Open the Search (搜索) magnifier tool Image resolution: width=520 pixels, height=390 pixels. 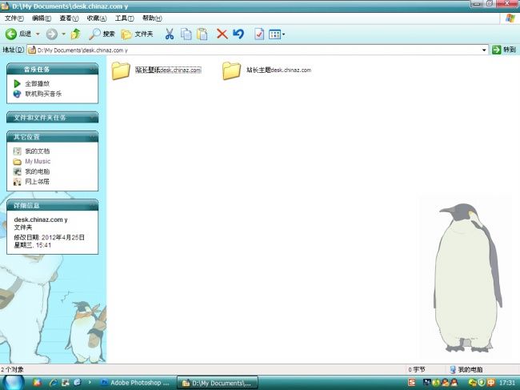coord(102,34)
